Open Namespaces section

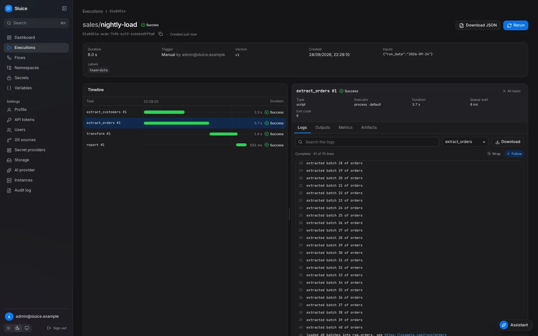[x=36, y=68]
